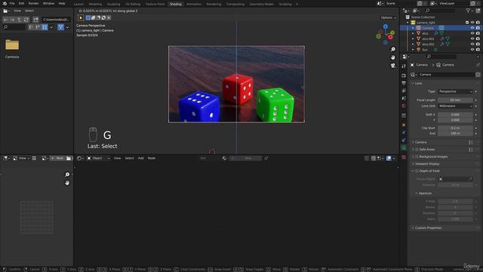The width and height of the screenshot is (483, 272).
Task: Click New button in image editor
Action: [57, 158]
